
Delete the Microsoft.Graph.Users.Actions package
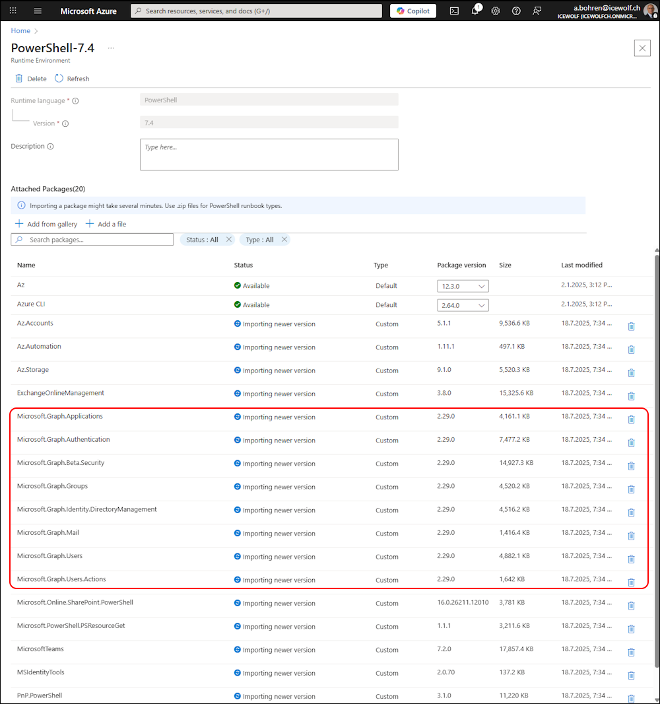point(631,583)
